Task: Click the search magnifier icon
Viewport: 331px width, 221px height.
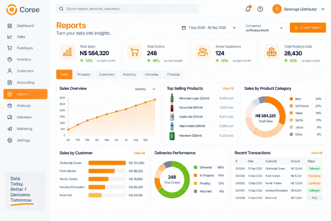Action: pos(62,9)
